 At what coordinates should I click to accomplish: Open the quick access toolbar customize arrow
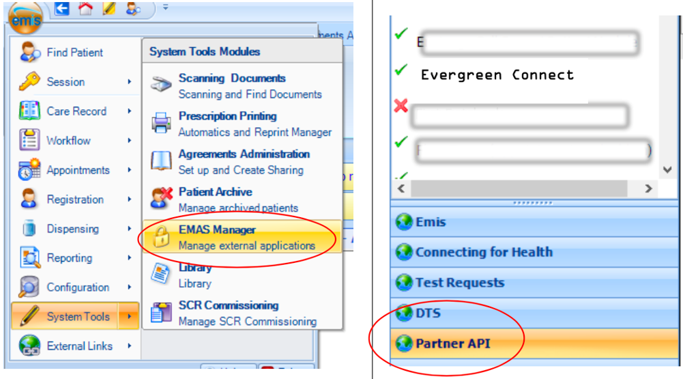coord(166,8)
